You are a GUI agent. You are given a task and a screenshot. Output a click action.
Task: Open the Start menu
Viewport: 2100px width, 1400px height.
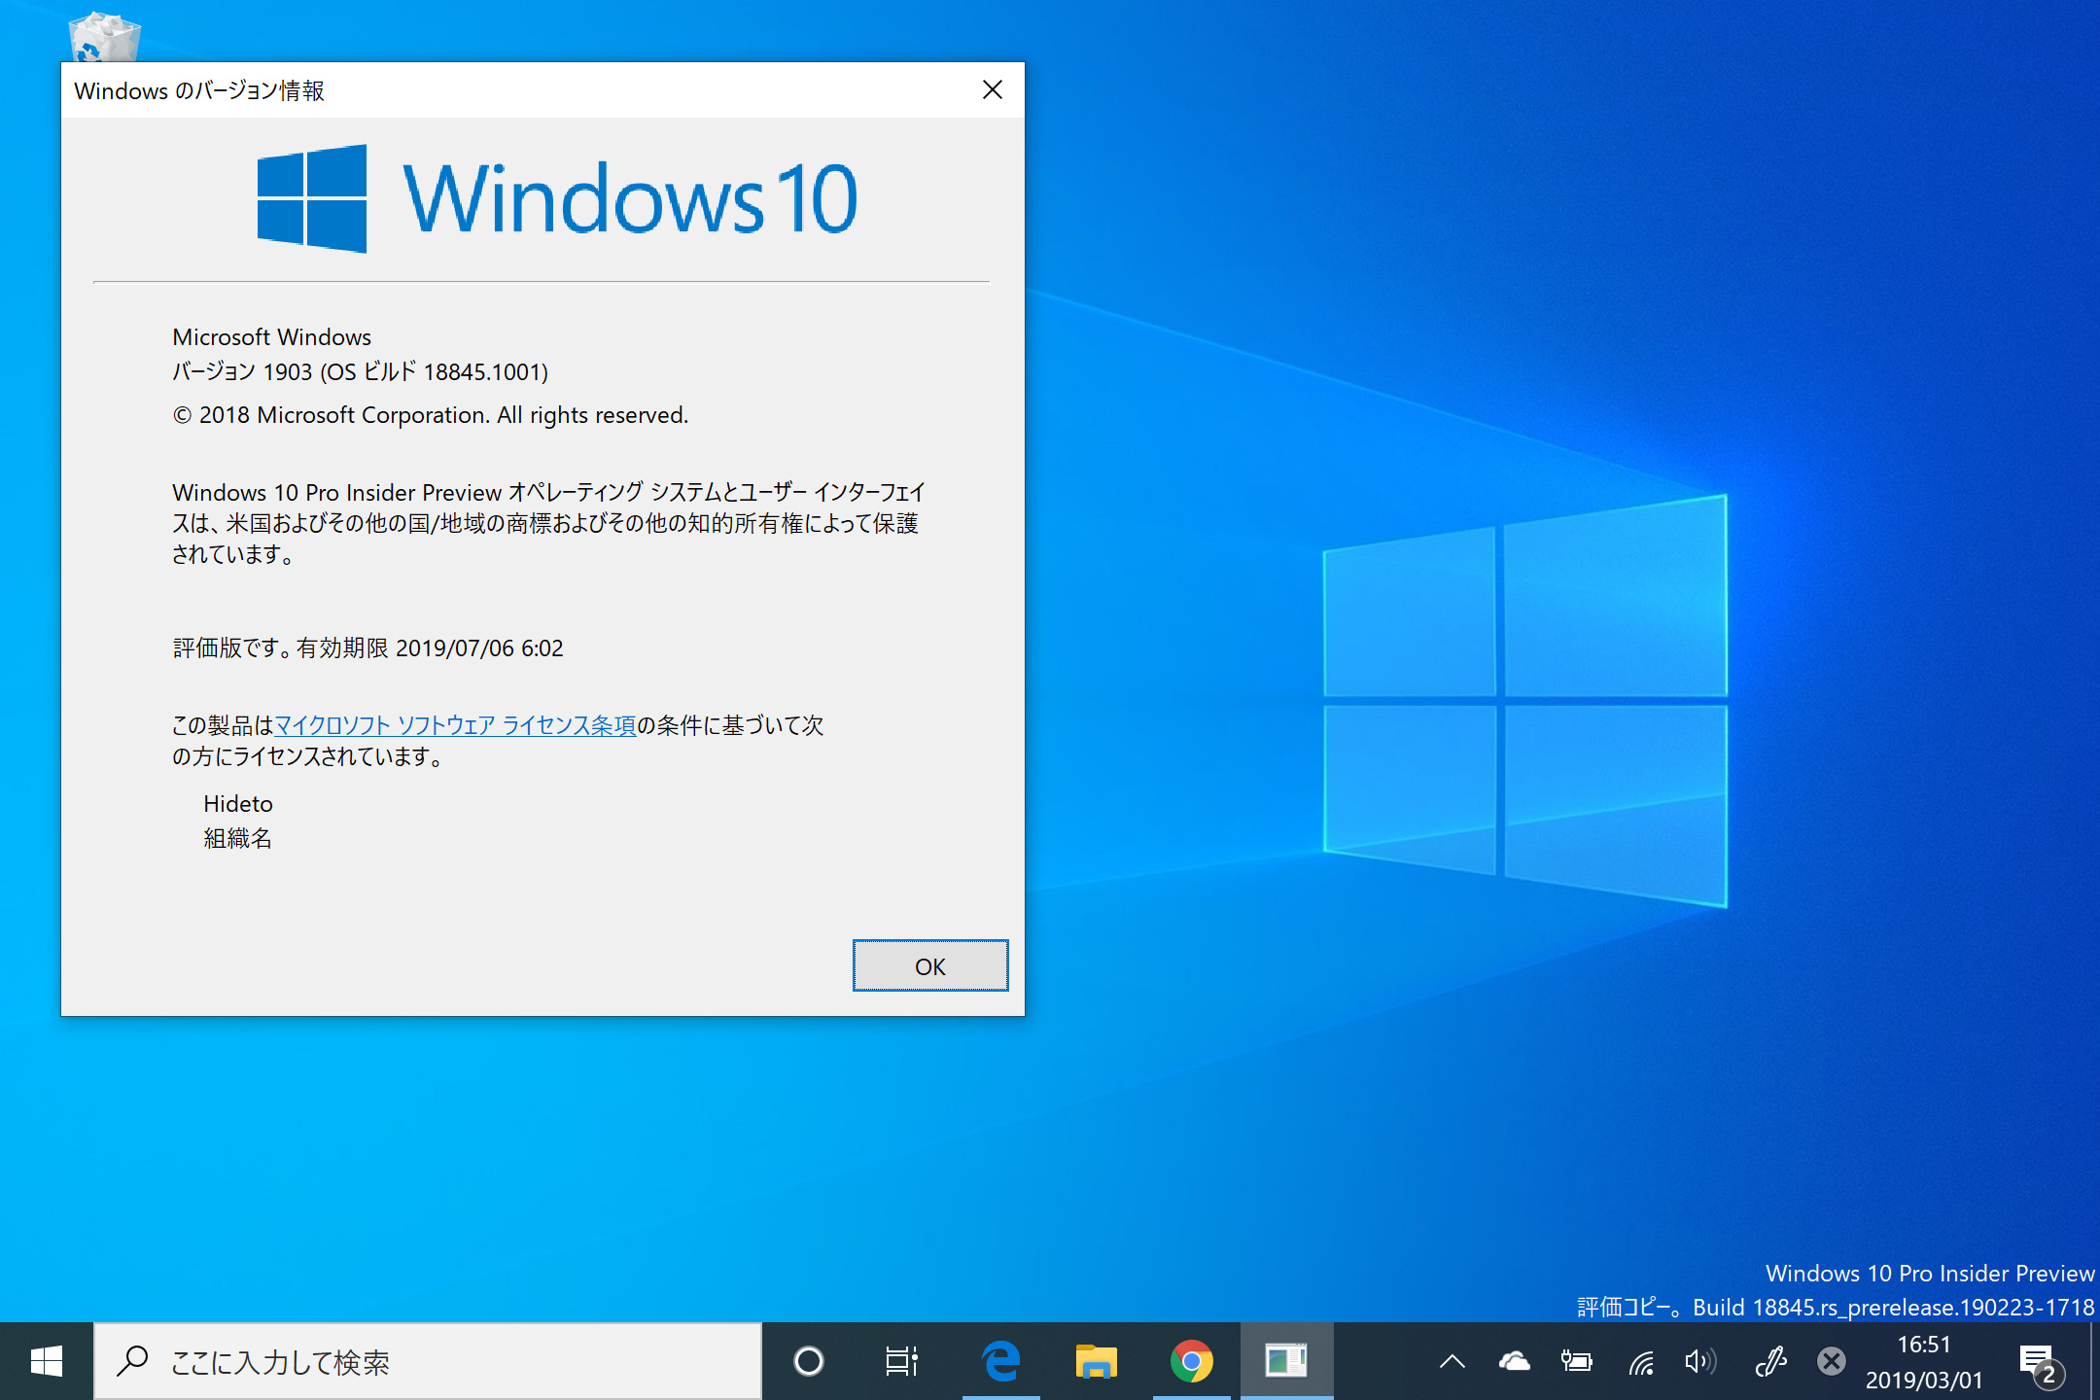[x=48, y=1361]
